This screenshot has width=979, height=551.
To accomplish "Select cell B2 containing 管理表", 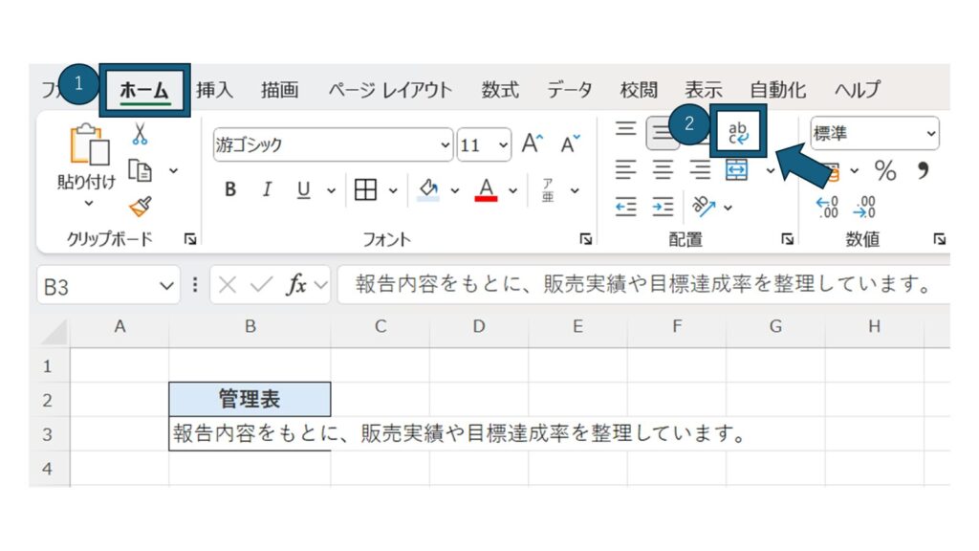I will point(250,399).
